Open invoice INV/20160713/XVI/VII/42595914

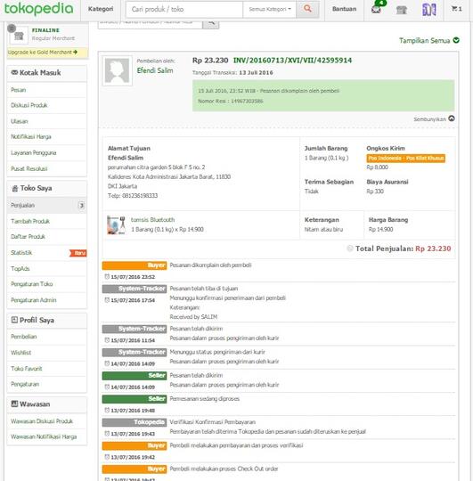pos(292,61)
